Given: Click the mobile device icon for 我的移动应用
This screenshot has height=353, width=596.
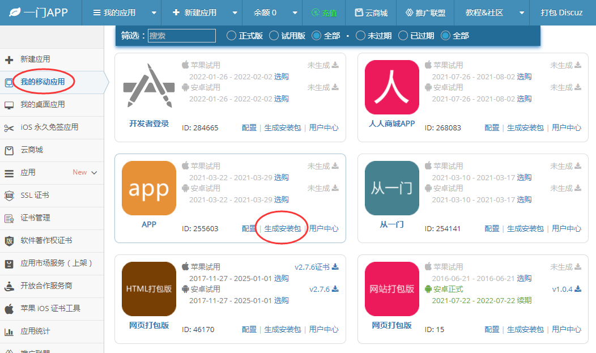Looking at the screenshot, I should tap(8, 83).
